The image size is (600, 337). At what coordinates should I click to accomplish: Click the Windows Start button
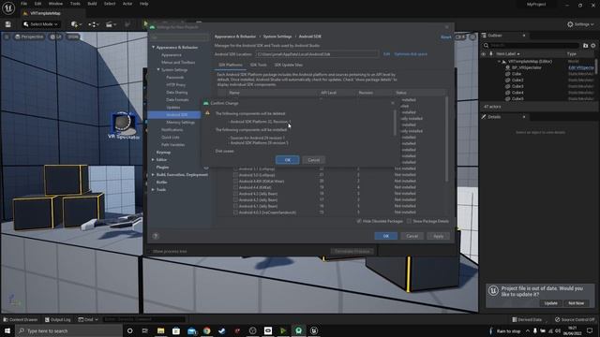[x=7, y=330]
